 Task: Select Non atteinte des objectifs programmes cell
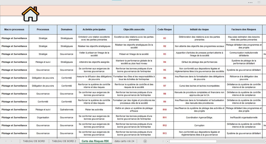coord(200,46)
